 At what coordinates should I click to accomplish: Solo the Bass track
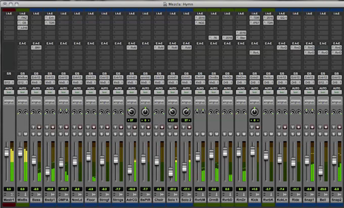(33, 134)
